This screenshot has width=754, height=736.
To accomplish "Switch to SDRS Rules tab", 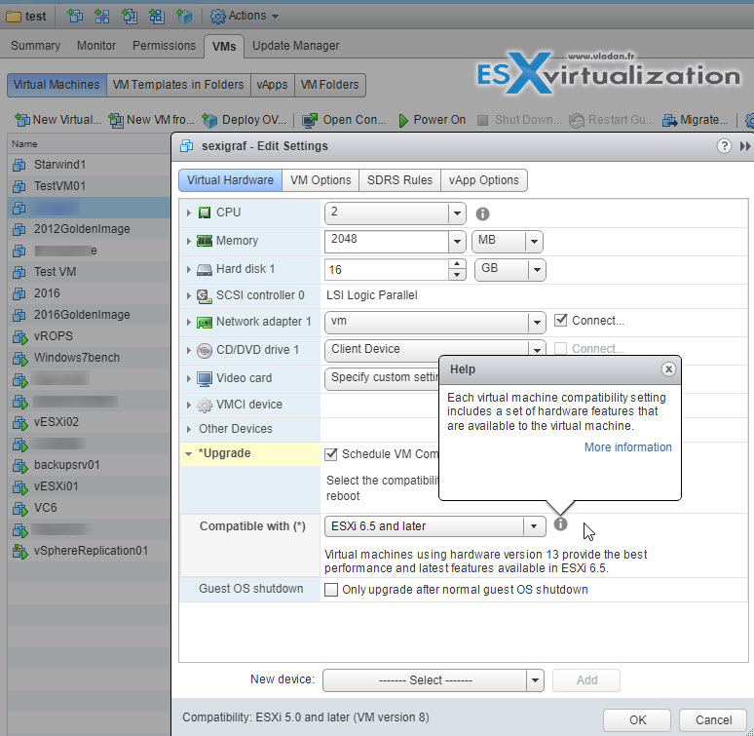I will (399, 180).
